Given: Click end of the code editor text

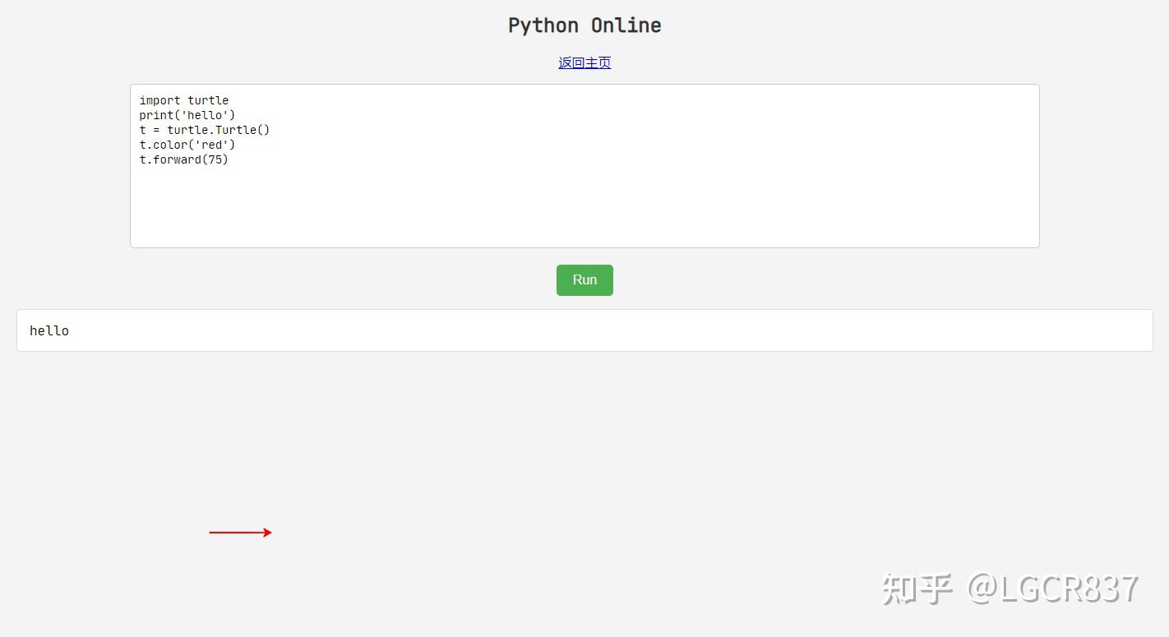Looking at the screenshot, I should pos(229,159).
